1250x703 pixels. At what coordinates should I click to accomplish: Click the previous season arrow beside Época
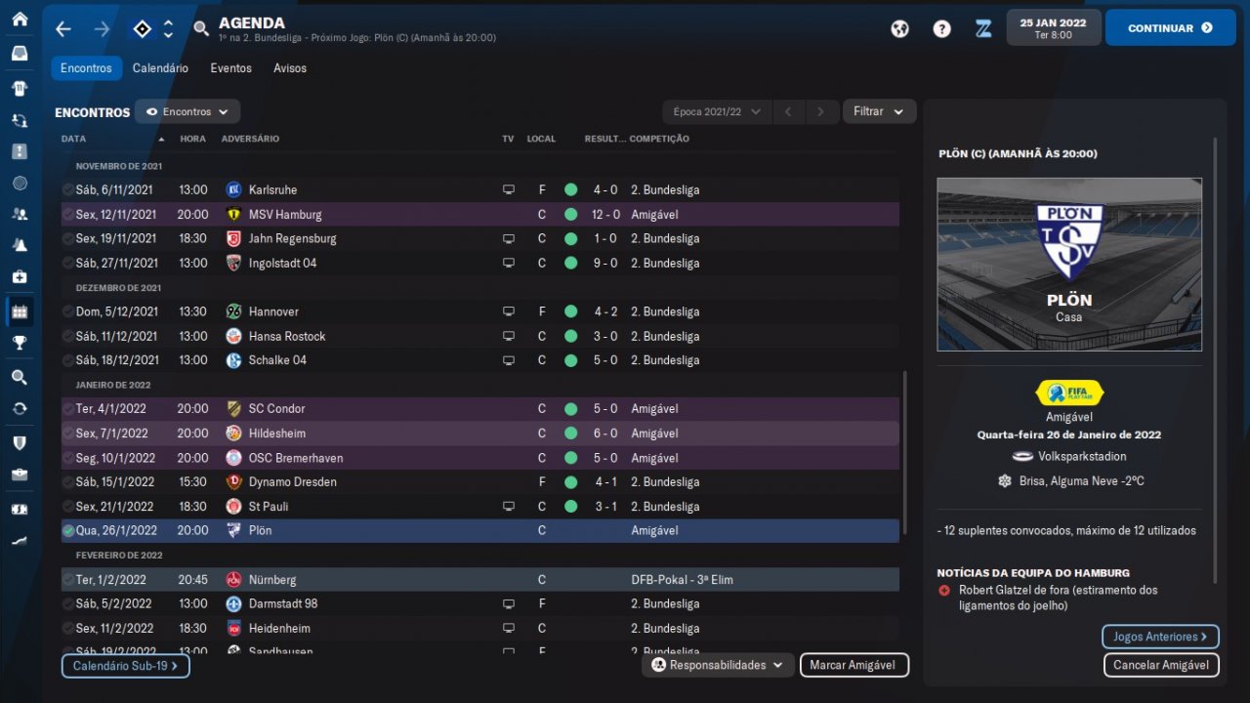point(789,111)
